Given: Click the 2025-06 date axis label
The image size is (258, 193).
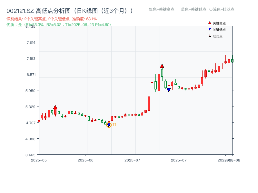Looking at the screenshot, I should tap(85, 160).
